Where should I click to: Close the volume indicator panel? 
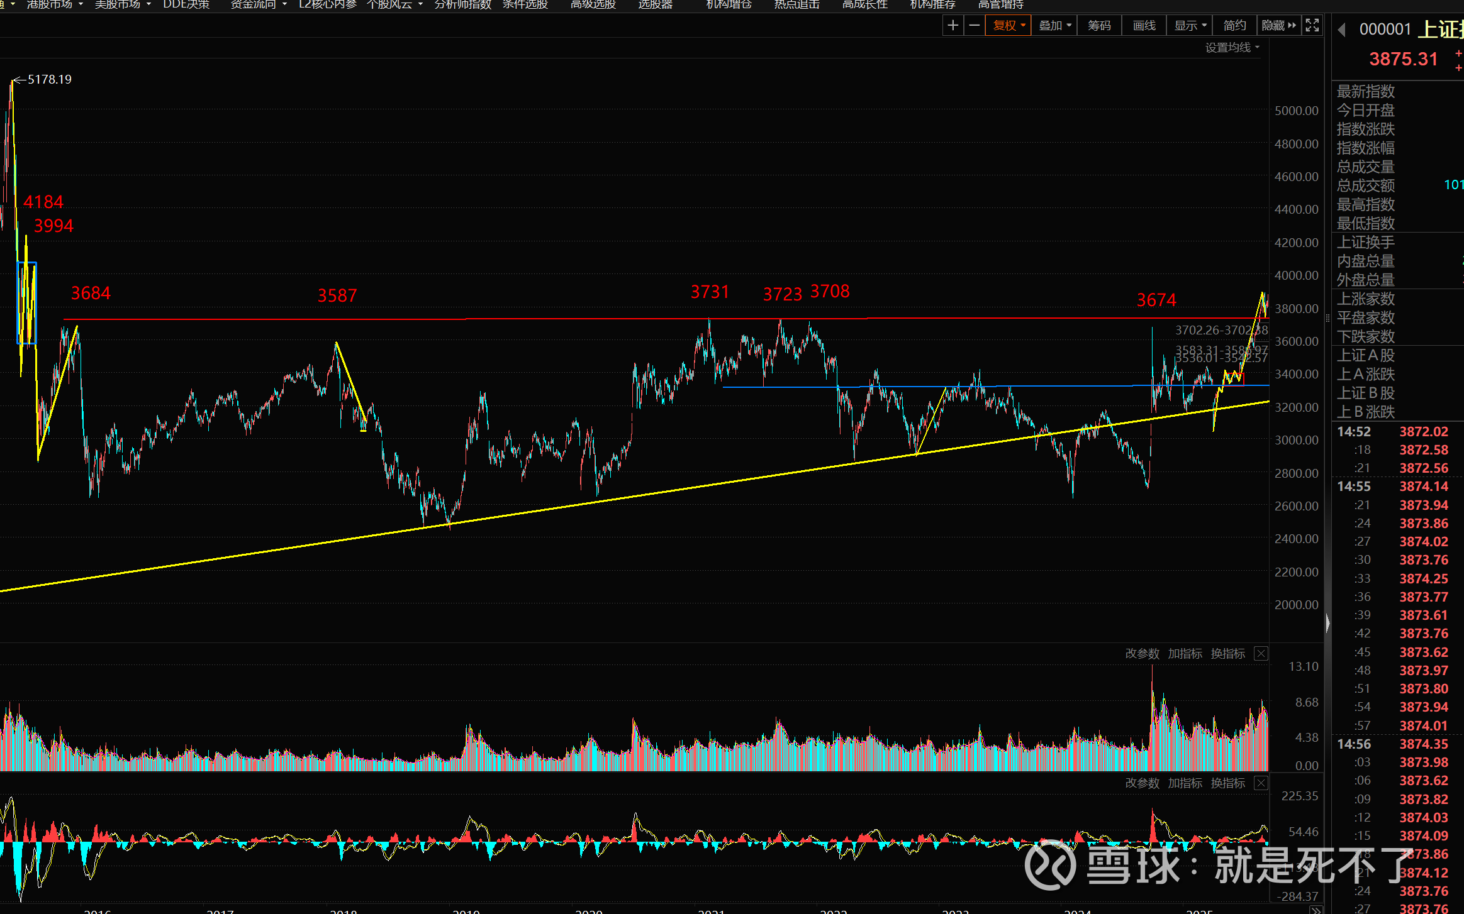point(1261,654)
